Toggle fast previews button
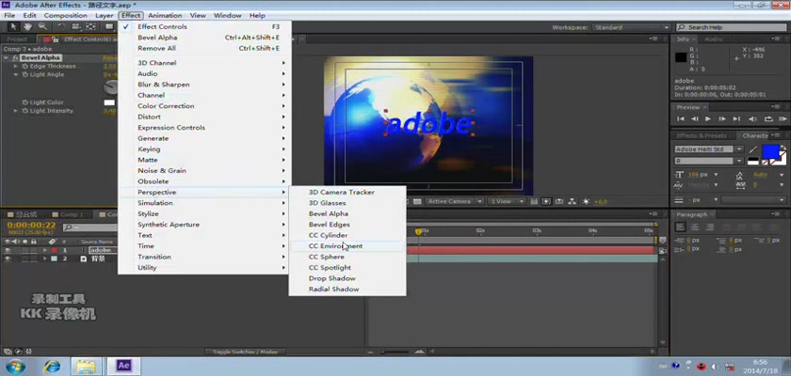The width and height of the screenshot is (791, 376). (546, 201)
